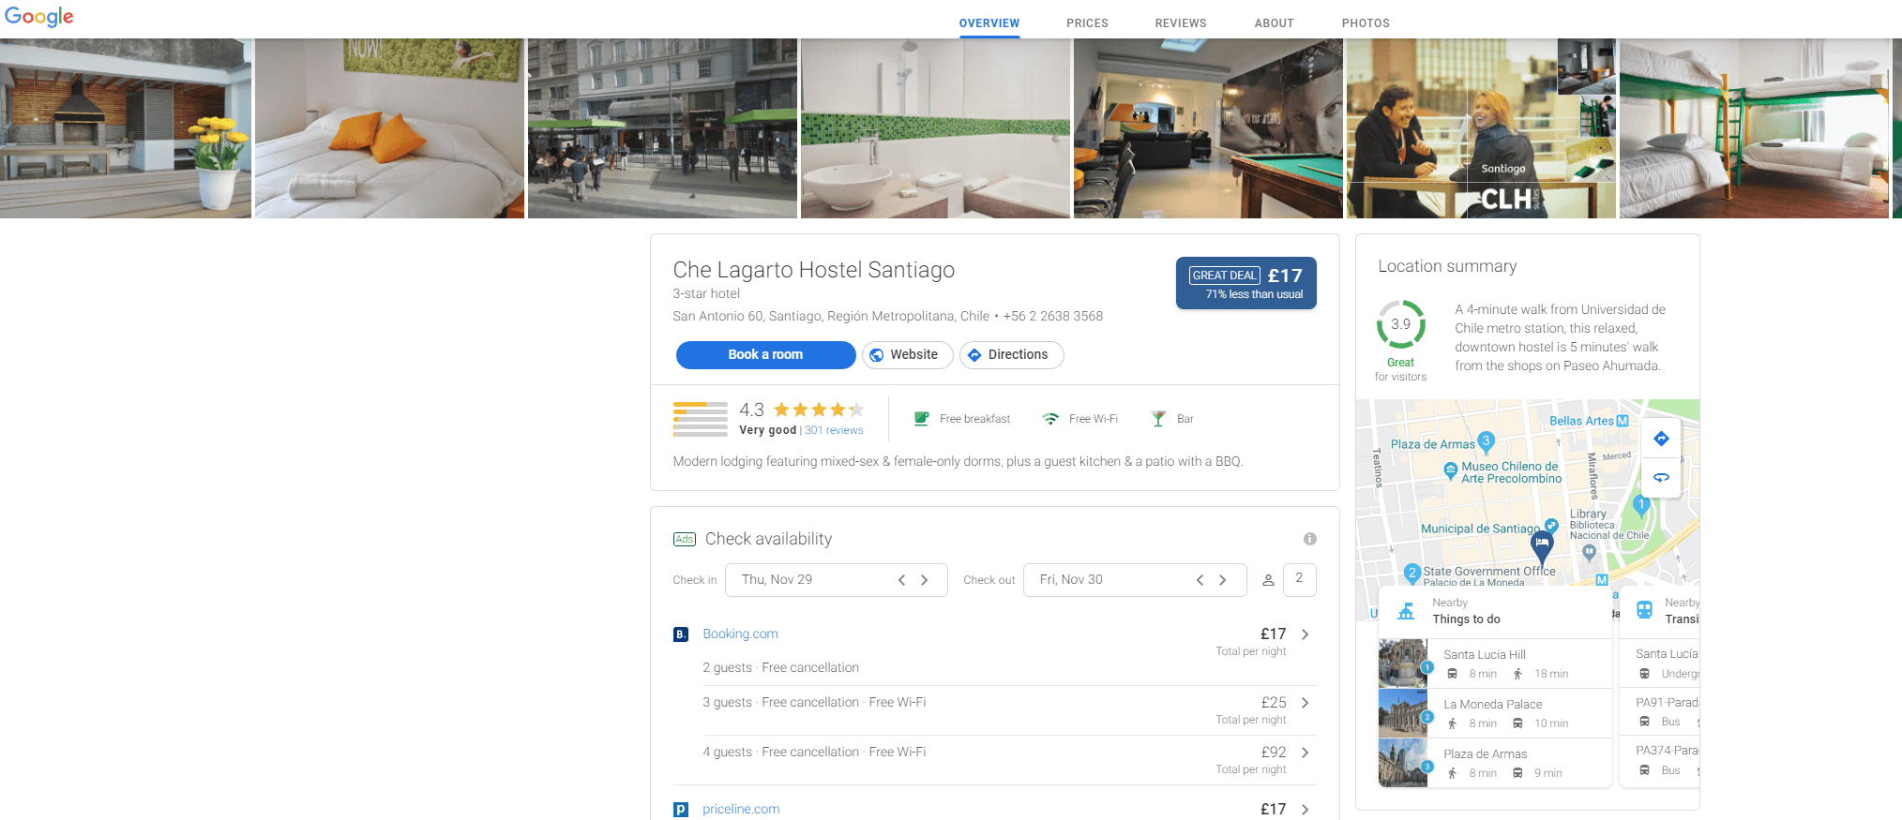
Task: Open the Nearby Things to do card
Action: click(1495, 611)
